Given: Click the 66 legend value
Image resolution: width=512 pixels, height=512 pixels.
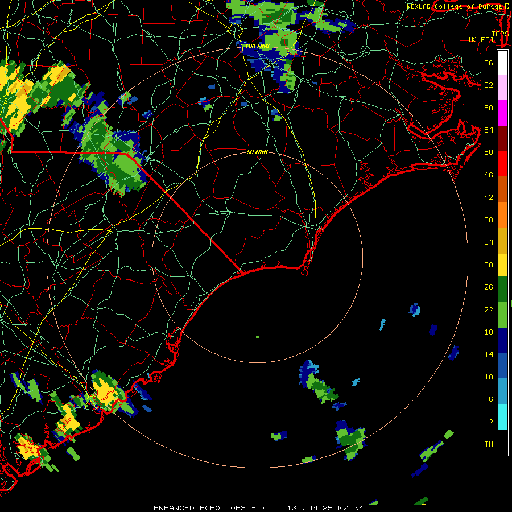Looking at the screenshot, I should click(489, 63).
